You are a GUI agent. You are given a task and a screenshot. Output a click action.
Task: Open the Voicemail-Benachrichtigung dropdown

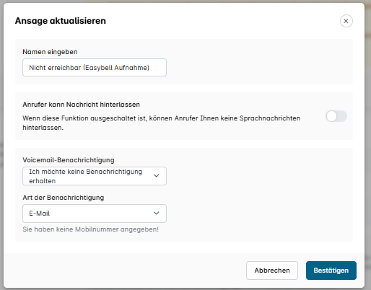(95, 176)
